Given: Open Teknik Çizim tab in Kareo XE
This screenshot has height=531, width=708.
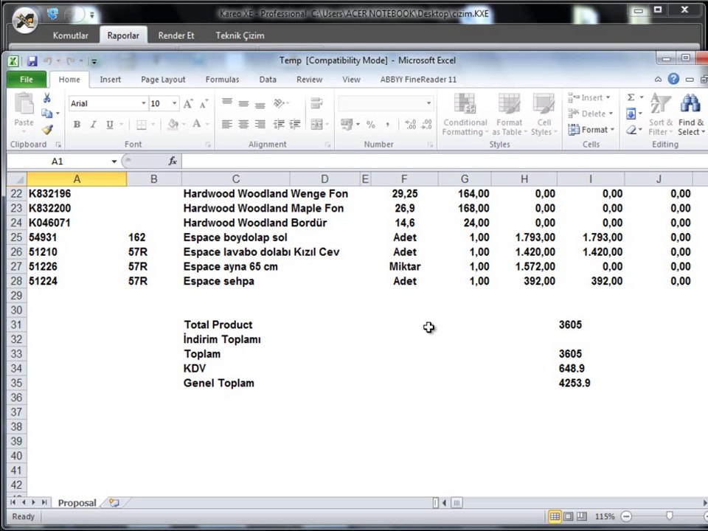Looking at the screenshot, I should pos(240,35).
